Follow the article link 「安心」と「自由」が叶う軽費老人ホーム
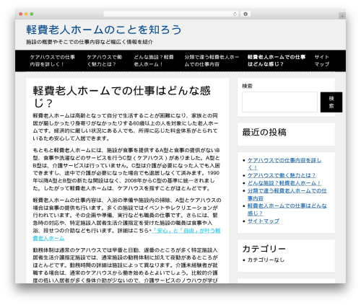This screenshot has width=361, height=305. coord(186,231)
